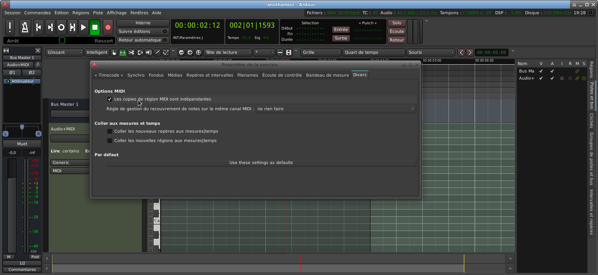Uncheck independent MIDI region copies option
Screen dimensions: 598x275
pos(110,99)
